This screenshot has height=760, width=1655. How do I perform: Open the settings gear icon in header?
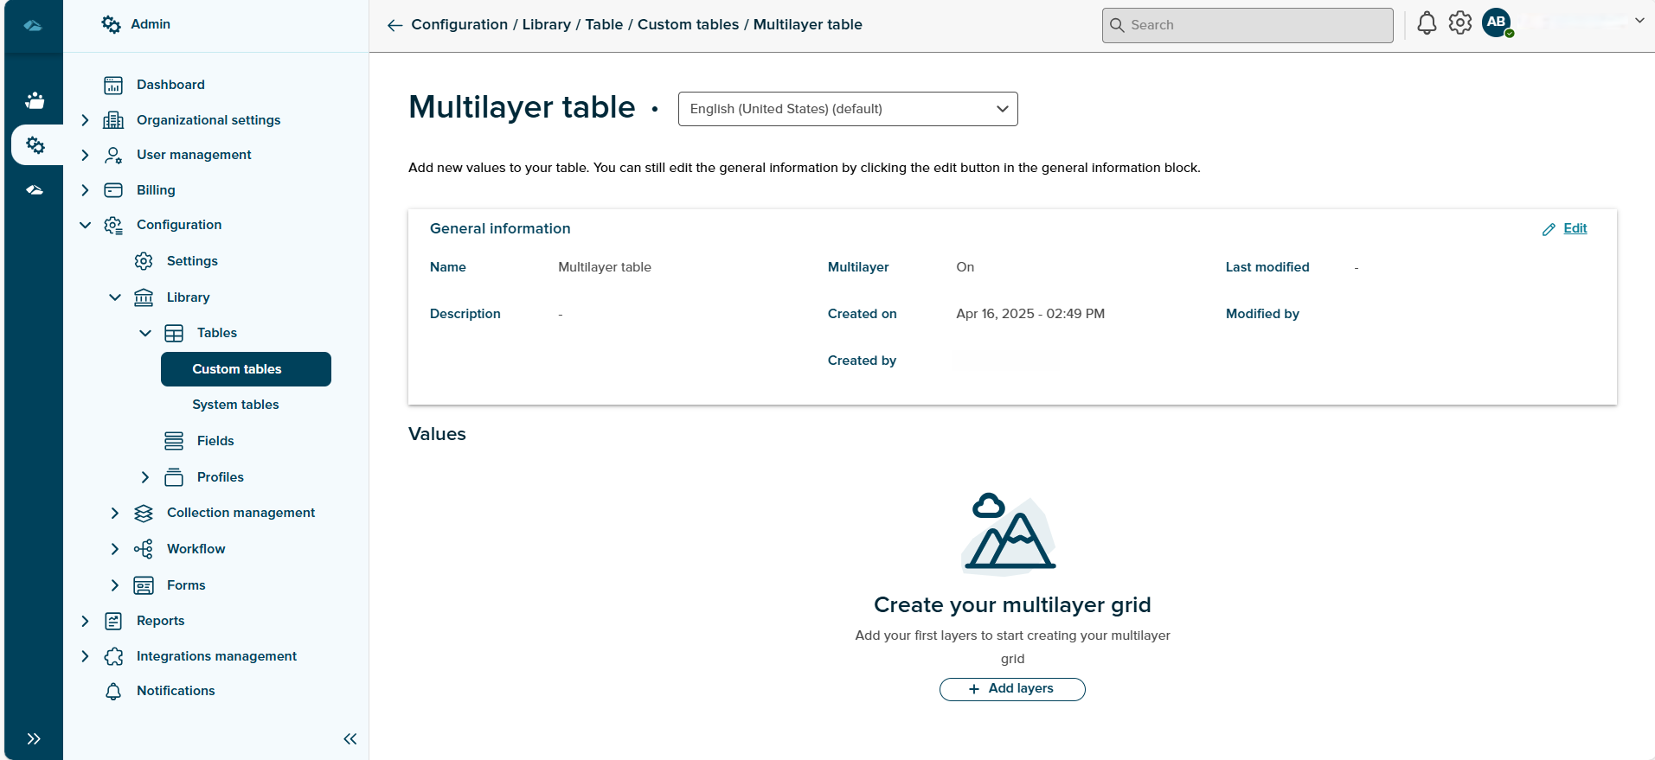click(x=1460, y=23)
